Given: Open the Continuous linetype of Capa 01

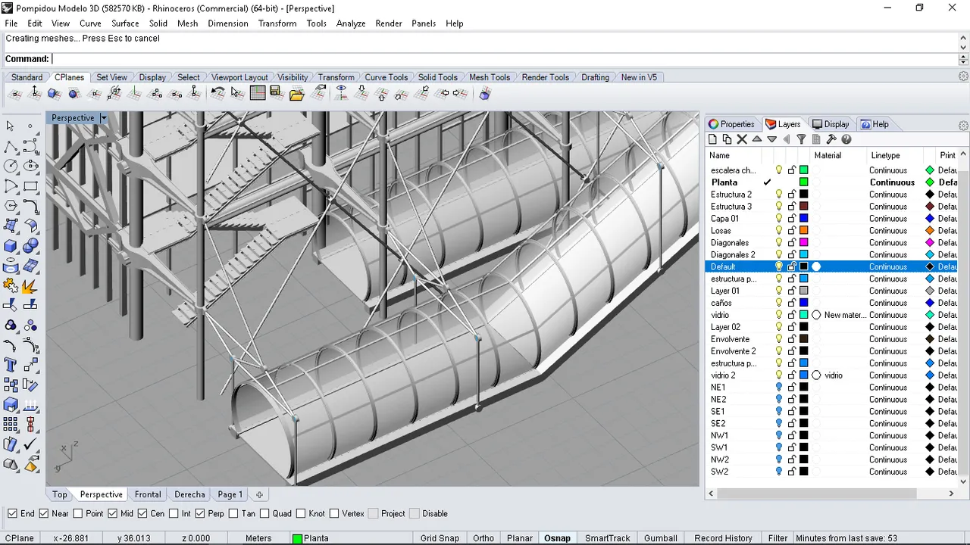Looking at the screenshot, I should (888, 218).
